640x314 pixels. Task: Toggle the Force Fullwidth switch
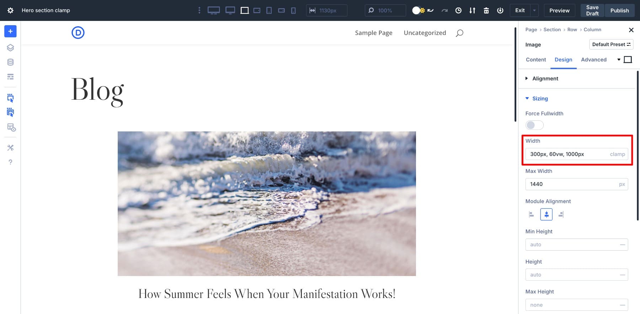[534, 125]
